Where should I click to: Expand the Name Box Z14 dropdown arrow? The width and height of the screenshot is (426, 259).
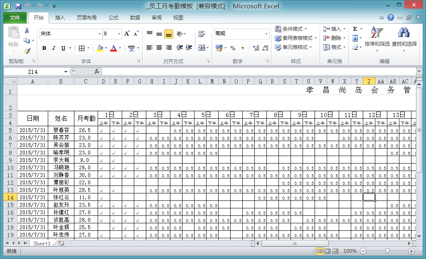[66, 71]
